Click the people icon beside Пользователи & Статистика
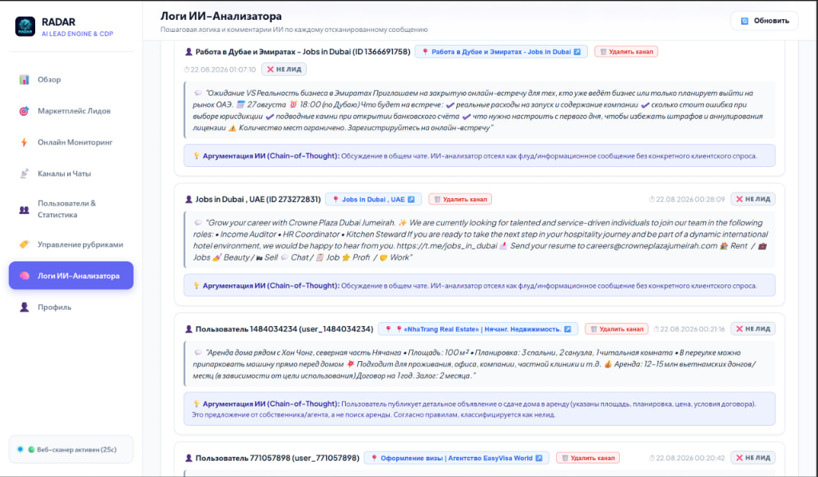 coord(24,210)
